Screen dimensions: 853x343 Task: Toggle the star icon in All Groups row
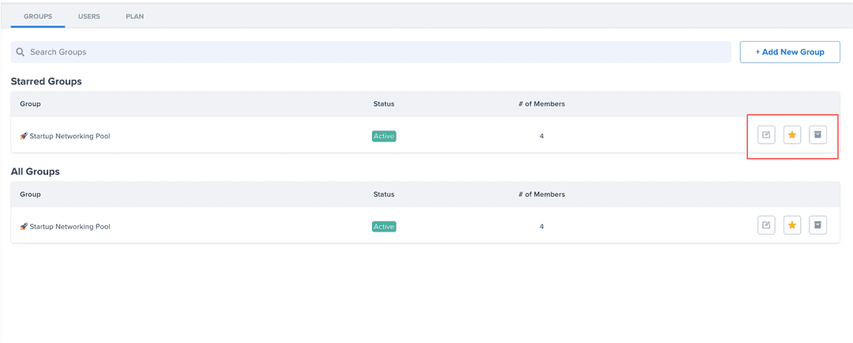pos(792,226)
